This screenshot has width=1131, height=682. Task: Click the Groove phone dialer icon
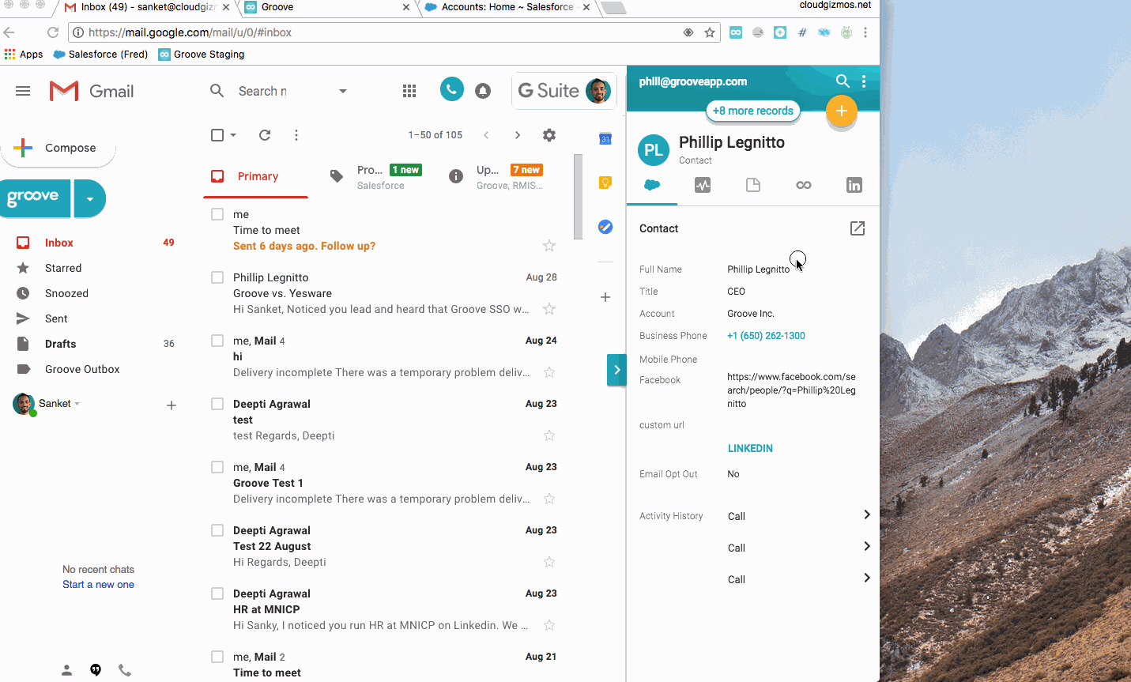pyautogui.click(x=452, y=90)
